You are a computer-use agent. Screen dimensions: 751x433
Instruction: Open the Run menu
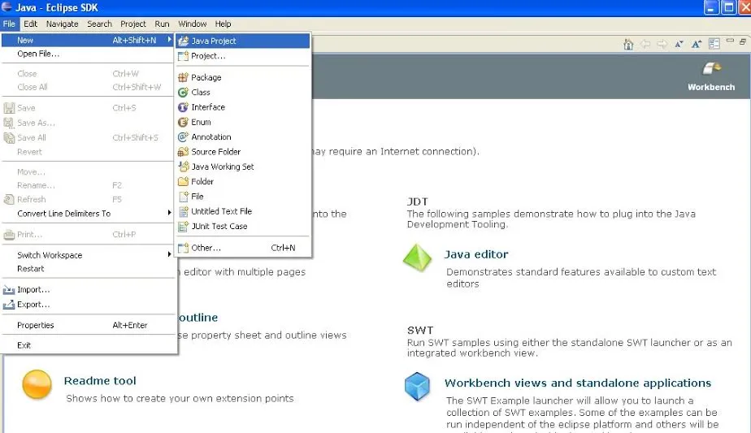[x=162, y=24]
